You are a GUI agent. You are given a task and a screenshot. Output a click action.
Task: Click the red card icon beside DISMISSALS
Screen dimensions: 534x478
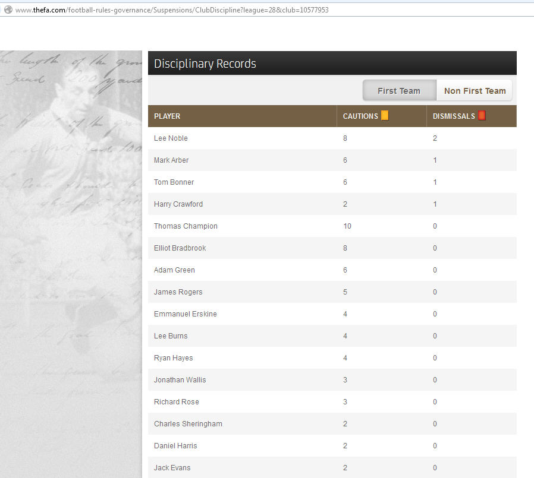[482, 116]
